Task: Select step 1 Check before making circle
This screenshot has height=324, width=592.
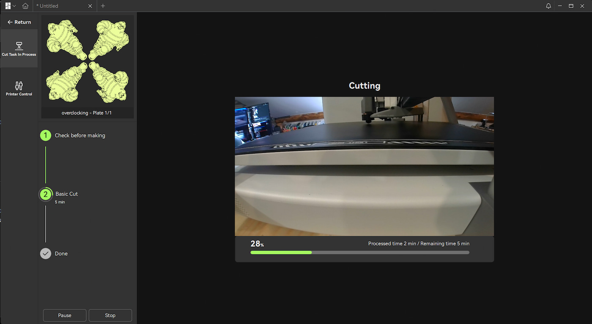Action: pos(45,135)
